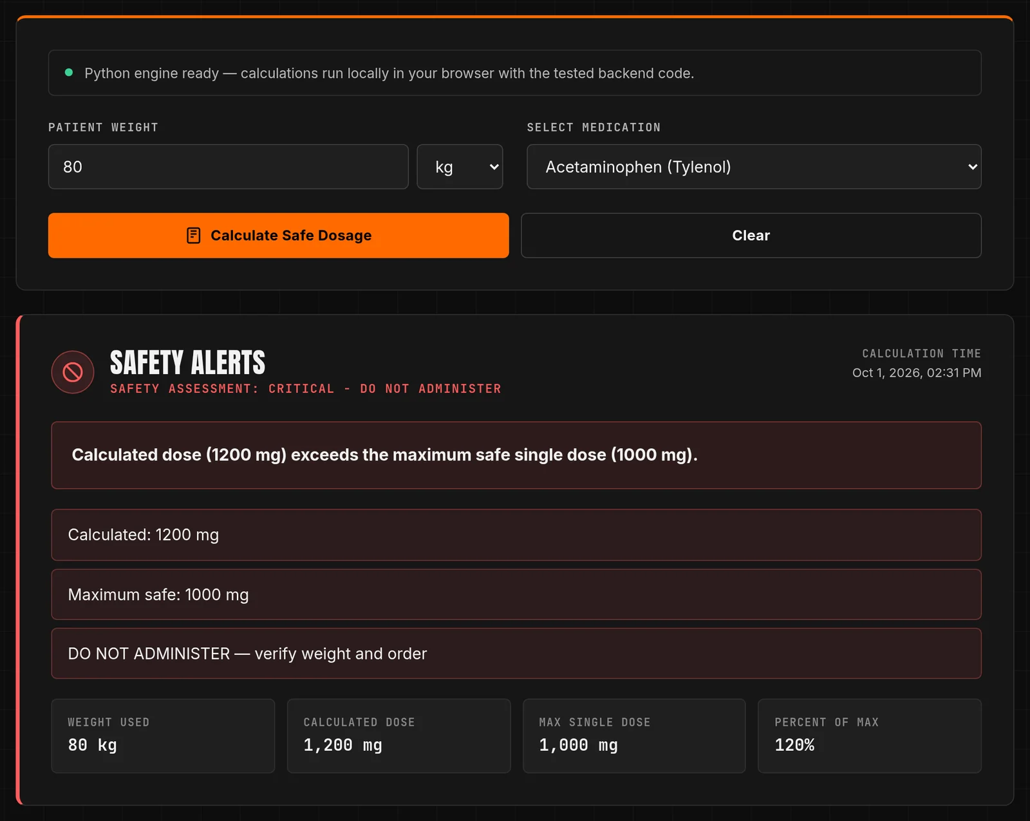The height and width of the screenshot is (821, 1030).
Task: Click the calculated dose exceeds maximum warning
Action: 516,455
